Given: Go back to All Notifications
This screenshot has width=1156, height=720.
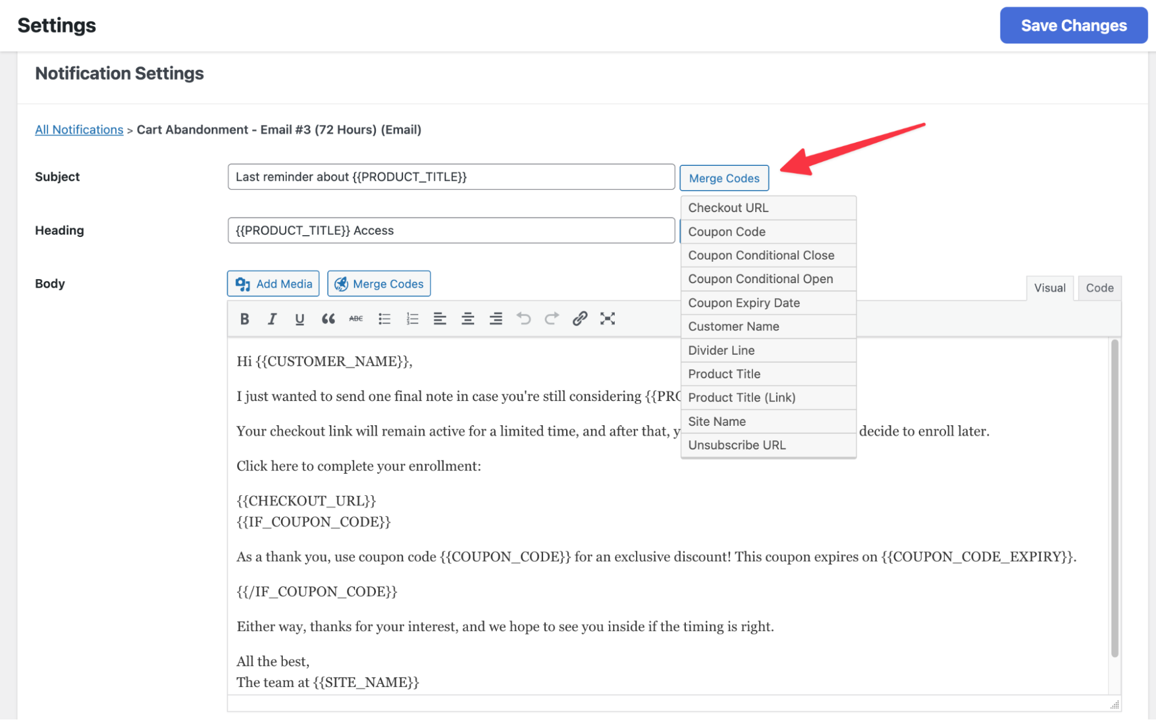Looking at the screenshot, I should 79,129.
